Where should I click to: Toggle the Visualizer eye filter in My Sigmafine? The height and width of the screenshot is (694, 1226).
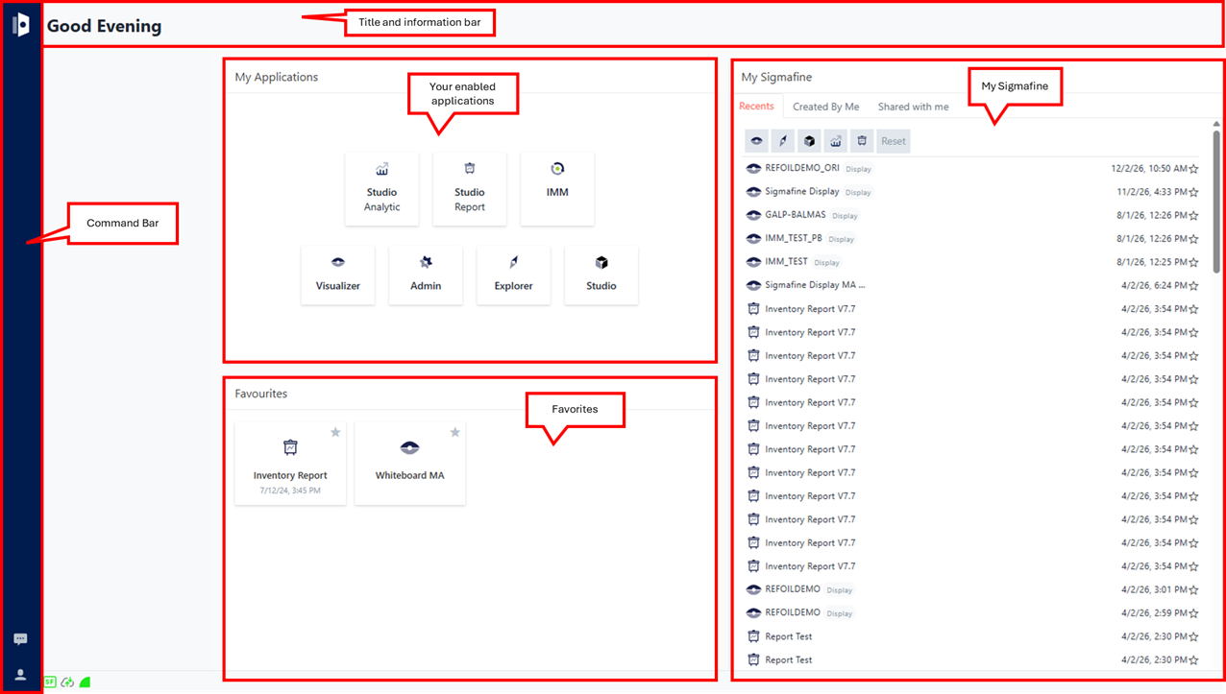pyautogui.click(x=757, y=141)
